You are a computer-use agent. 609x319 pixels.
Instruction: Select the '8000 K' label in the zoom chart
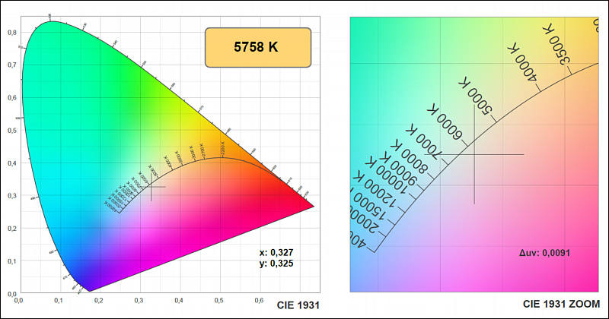point(409,156)
